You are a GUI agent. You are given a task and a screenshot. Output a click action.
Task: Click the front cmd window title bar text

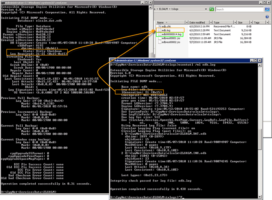tap(145, 61)
